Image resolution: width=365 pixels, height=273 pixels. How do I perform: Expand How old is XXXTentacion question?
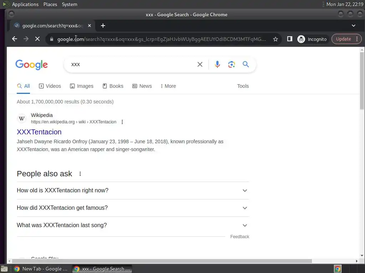coord(133,191)
